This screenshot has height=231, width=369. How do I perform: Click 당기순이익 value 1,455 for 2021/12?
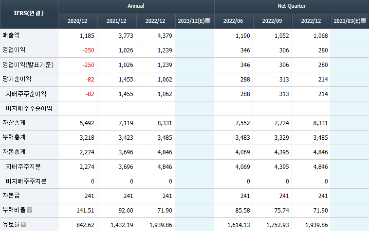click(x=126, y=79)
